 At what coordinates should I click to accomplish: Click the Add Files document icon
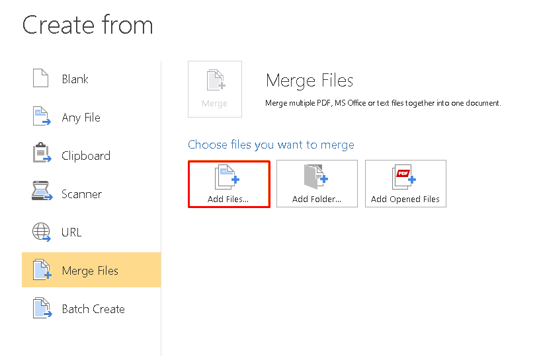click(x=228, y=177)
